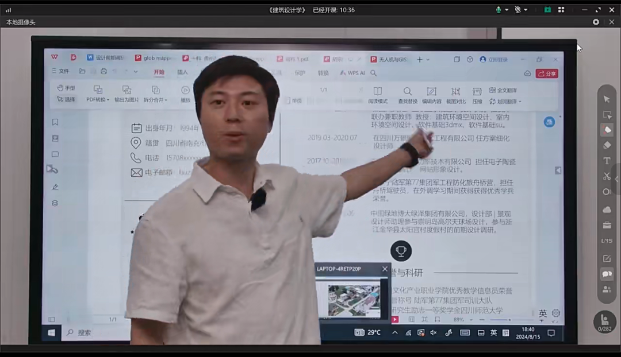Open local camera panel settings gear

pyautogui.click(x=596, y=22)
